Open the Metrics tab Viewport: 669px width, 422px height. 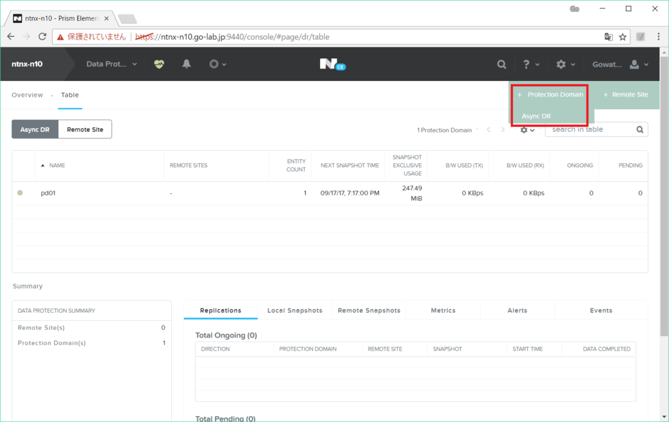coord(444,311)
